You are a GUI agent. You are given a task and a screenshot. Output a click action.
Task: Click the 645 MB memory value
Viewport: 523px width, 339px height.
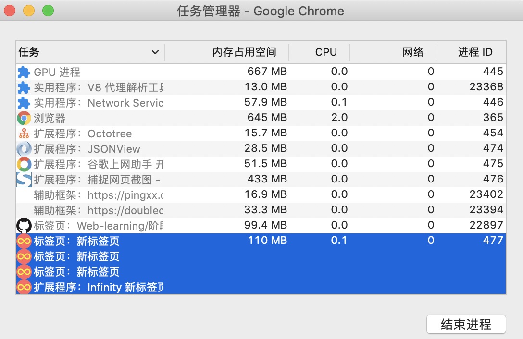[267, 117]
